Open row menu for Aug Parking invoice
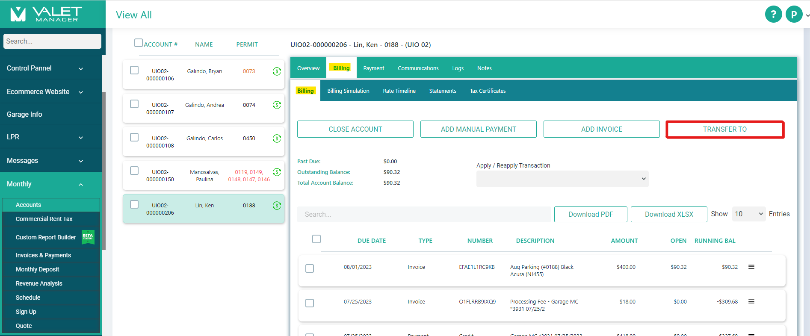Image resolution: width=810 pixels, height=336 pixels. click(751, 267)
